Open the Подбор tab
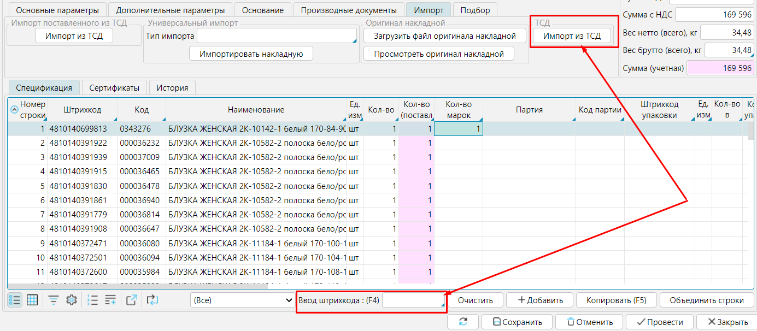 click(475, 10)
